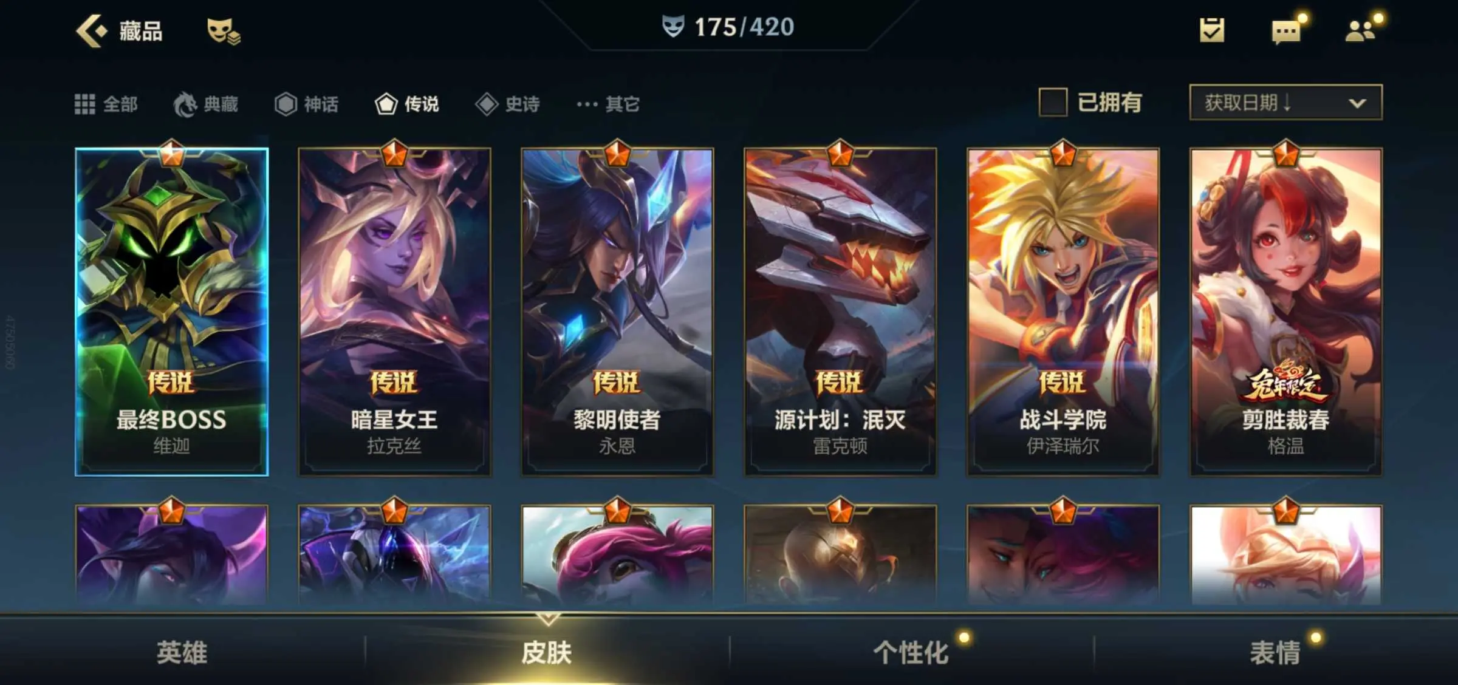The image size is (1458, 685).
Task: Filter skins by 神话 rarity
Action: tap(306, 104)
